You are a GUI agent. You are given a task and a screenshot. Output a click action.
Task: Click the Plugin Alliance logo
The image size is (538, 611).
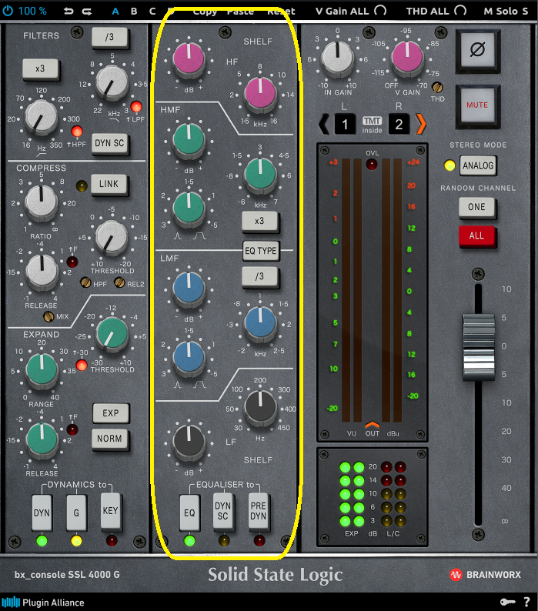(43, 603)
